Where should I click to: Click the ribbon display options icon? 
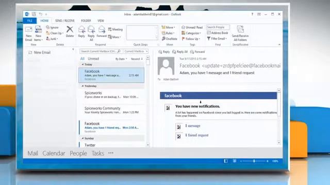click(259, 14)
